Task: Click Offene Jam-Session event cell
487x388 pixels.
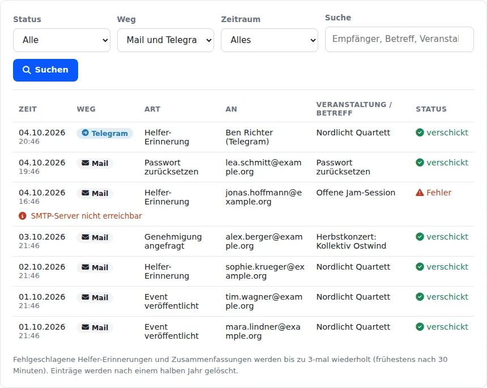Action: pyautogui.click(x=356, y=193)
